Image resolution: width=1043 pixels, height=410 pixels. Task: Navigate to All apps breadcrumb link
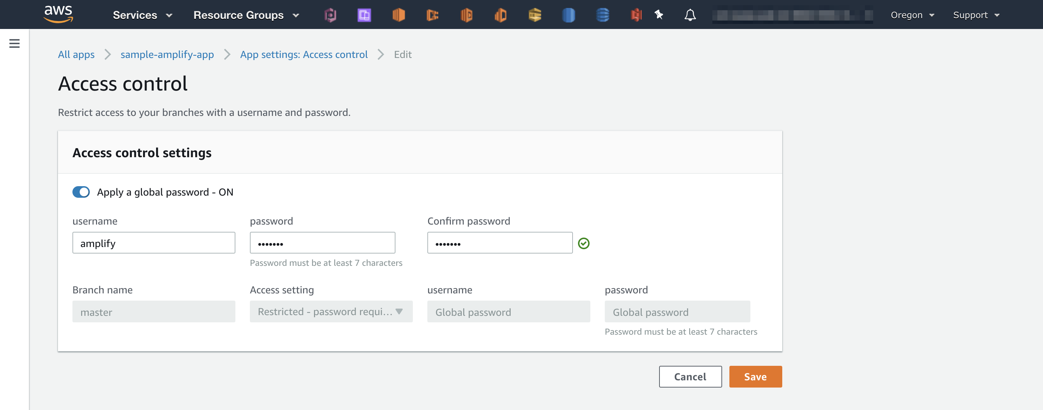coord(76,54)
